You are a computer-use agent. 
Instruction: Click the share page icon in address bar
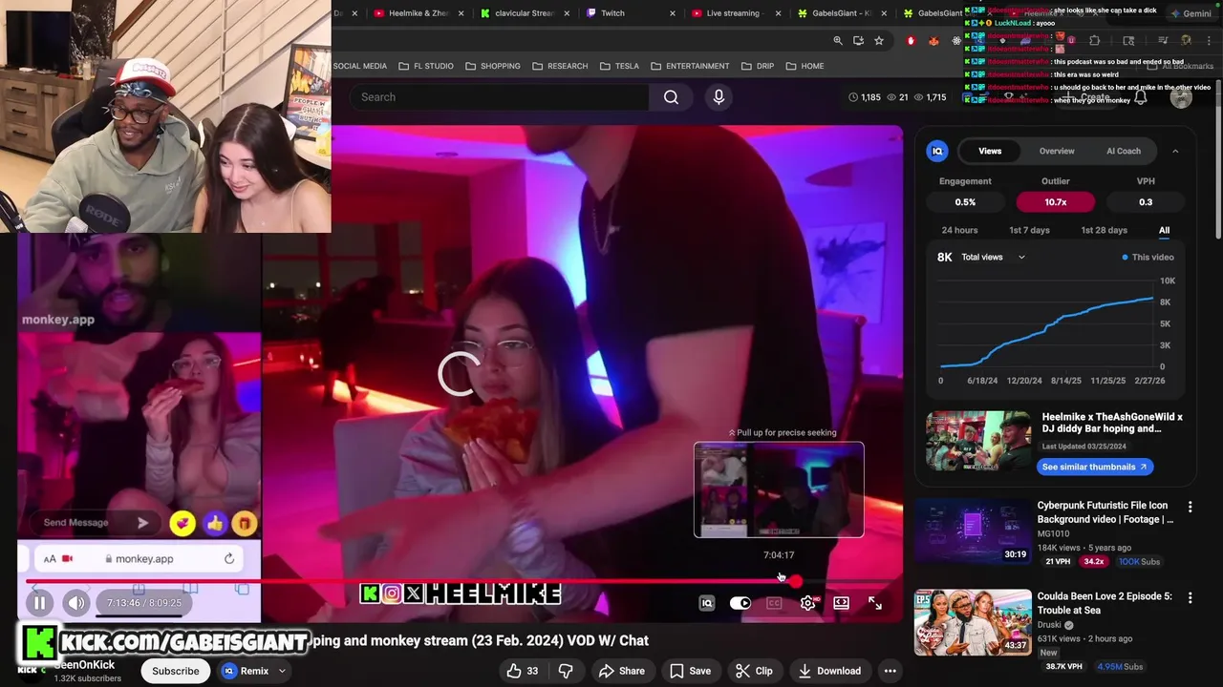pyautogui.click(x=858, y=40)
